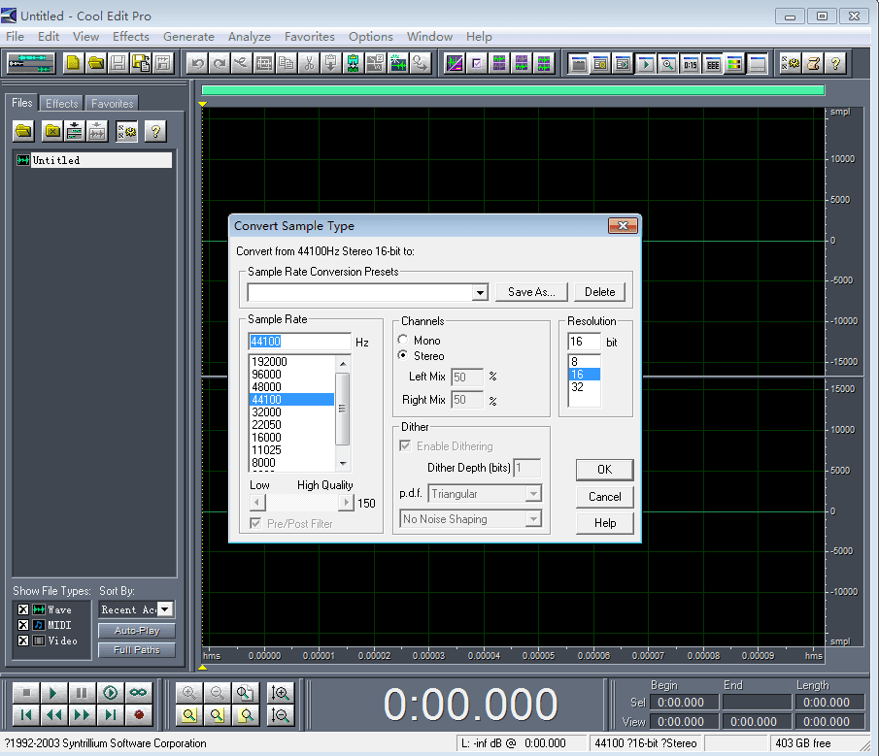This screenshot has height=756, width=879.
Task: Expand the Sort By dropdown
Action: tap(165, 609)
